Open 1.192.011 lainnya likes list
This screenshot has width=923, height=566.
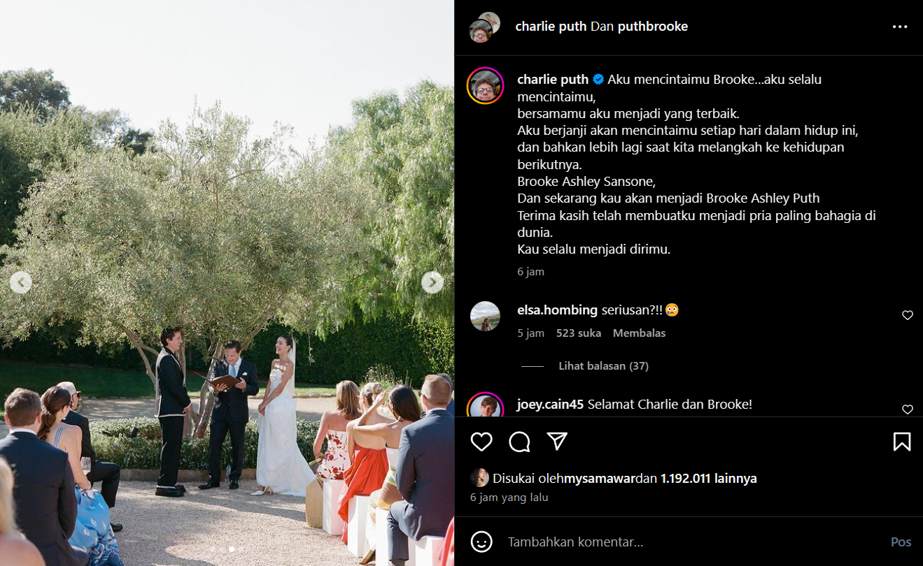(709, 479)
